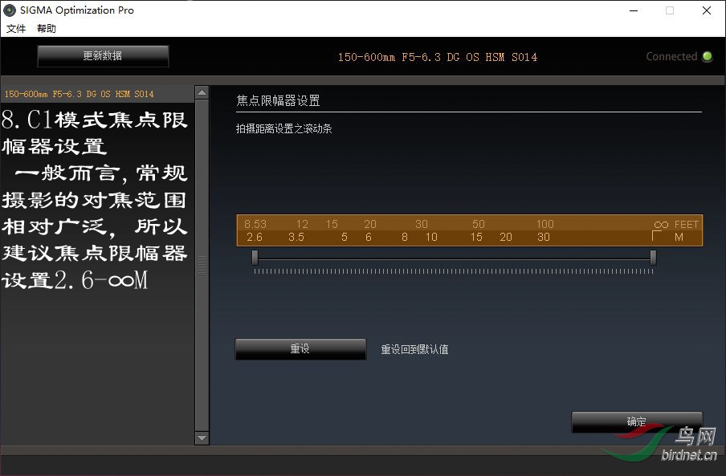Click the sidebar scroll up arrow
The height and width of the screenshot is (476, 726).
(x=202, y=92)
